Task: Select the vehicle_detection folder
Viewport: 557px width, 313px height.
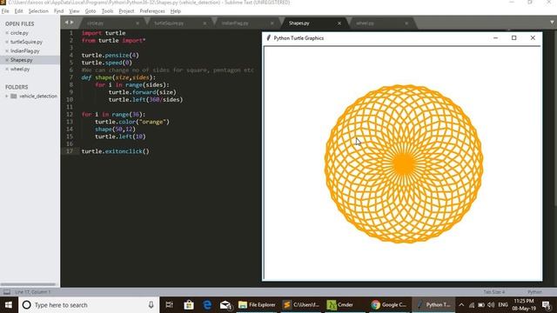Action: pos(38,96)
